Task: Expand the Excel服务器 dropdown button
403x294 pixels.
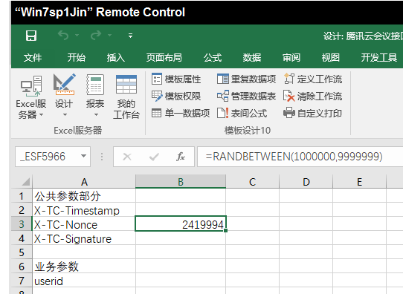Action: [30, 97]
